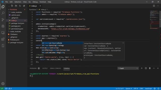The height and width of the screenshot is (90, 161).
Task: Choose HTMLFormControlsCollection suggestion
Action: click(62, 50)
